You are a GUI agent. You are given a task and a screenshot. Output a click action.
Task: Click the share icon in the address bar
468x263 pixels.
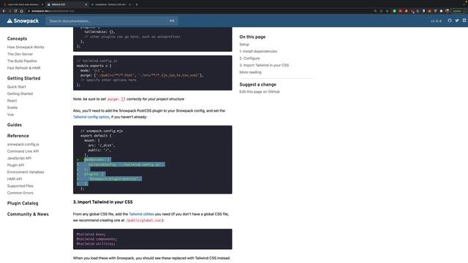click(x=381, y=11)
